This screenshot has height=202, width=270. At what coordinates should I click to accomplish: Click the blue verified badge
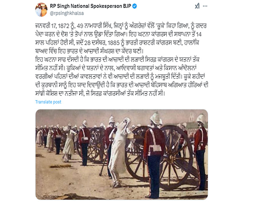(x=135, y=6)
